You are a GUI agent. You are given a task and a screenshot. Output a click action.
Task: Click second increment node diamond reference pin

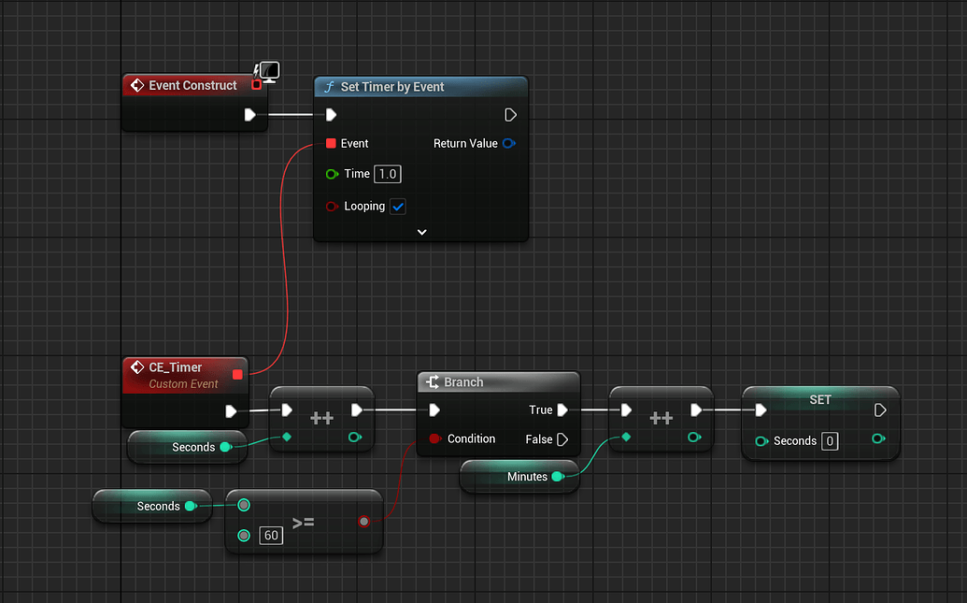coord(626,437)
